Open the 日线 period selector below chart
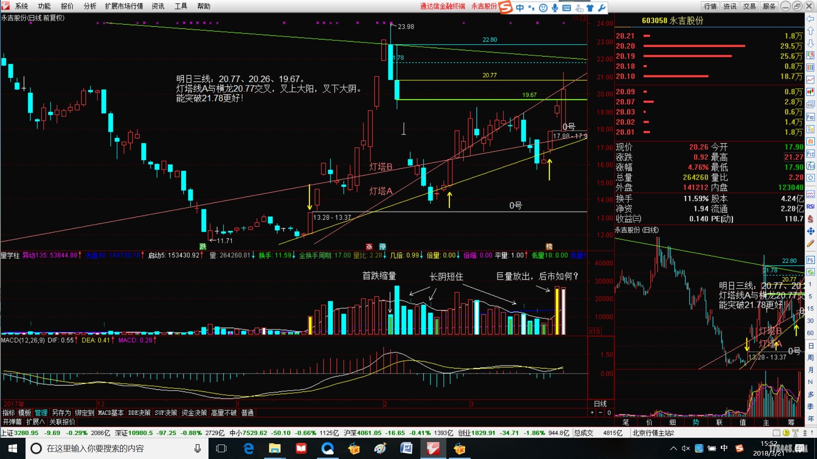This screenshot has width=817, height=459. 600,404
